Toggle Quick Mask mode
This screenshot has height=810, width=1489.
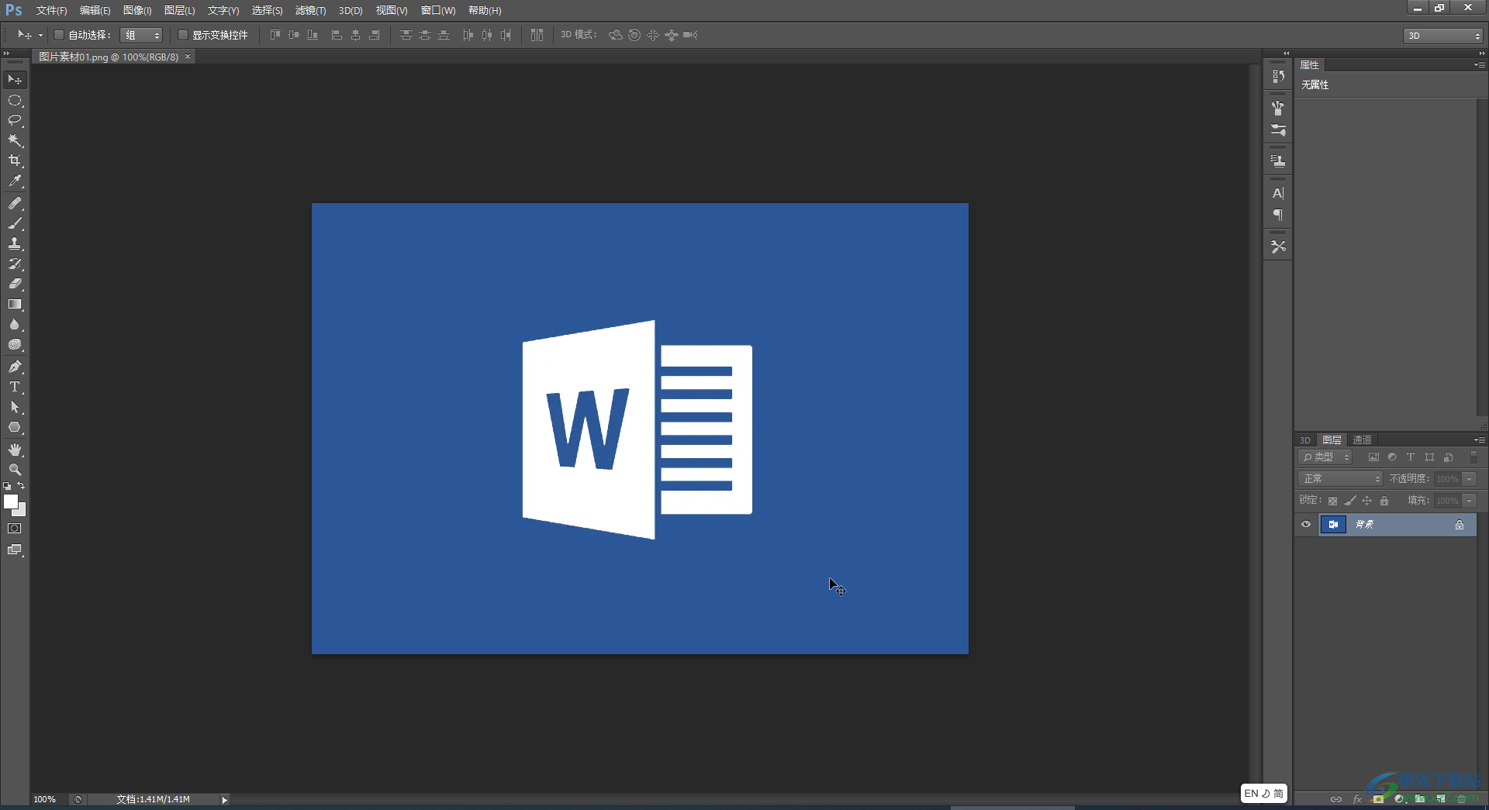tap(15, 529)
